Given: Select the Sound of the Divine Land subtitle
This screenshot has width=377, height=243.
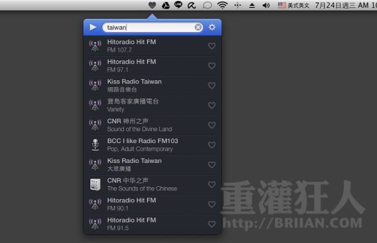Looking at the screenshot, I should coord(139,129).
